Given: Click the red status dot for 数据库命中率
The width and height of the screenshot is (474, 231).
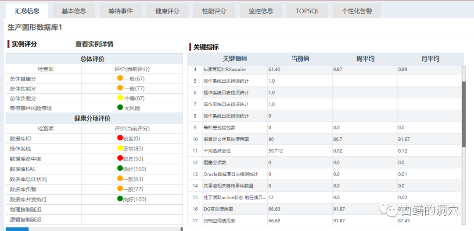Looking at the screenshot, I should [x=119, y=158].
